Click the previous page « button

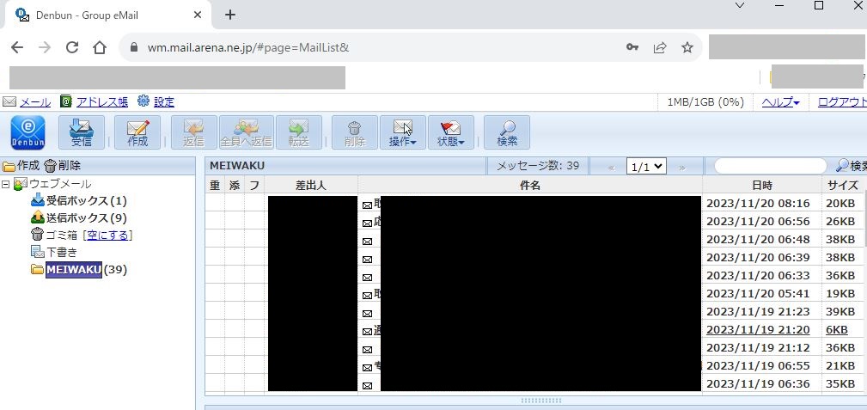[x=611, y=167]
